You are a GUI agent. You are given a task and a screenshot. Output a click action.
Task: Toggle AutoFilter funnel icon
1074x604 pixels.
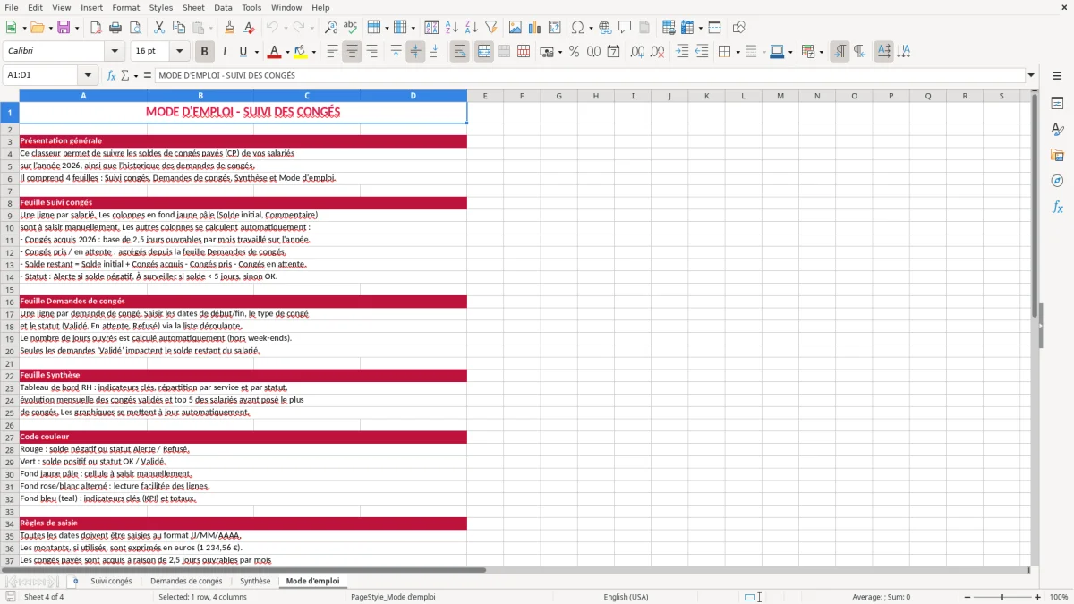490,28
